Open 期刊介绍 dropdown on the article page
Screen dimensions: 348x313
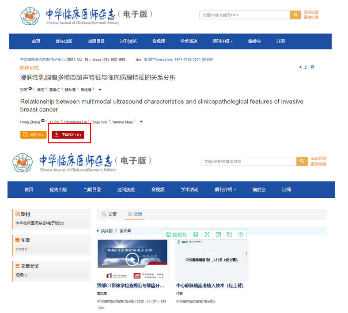point(222,41)
